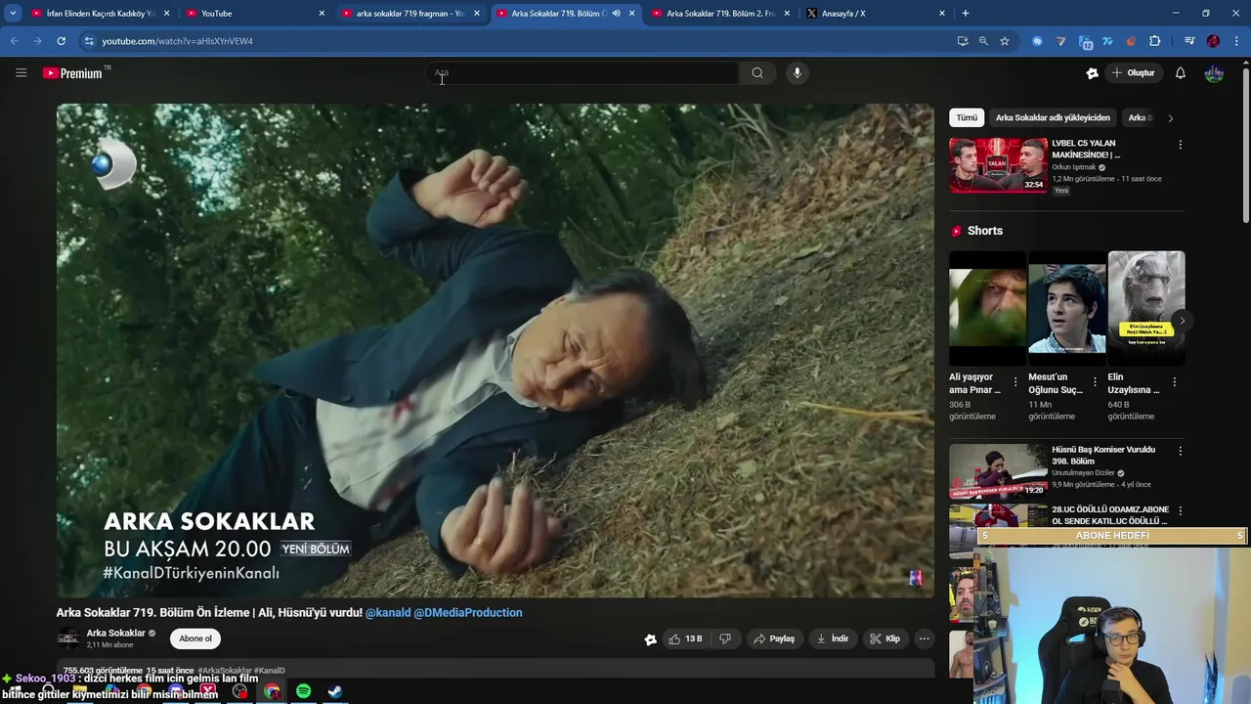Reload the page in Chrome
The width and height of the screenshot is (1251, 704).
(x=61, y=41)
